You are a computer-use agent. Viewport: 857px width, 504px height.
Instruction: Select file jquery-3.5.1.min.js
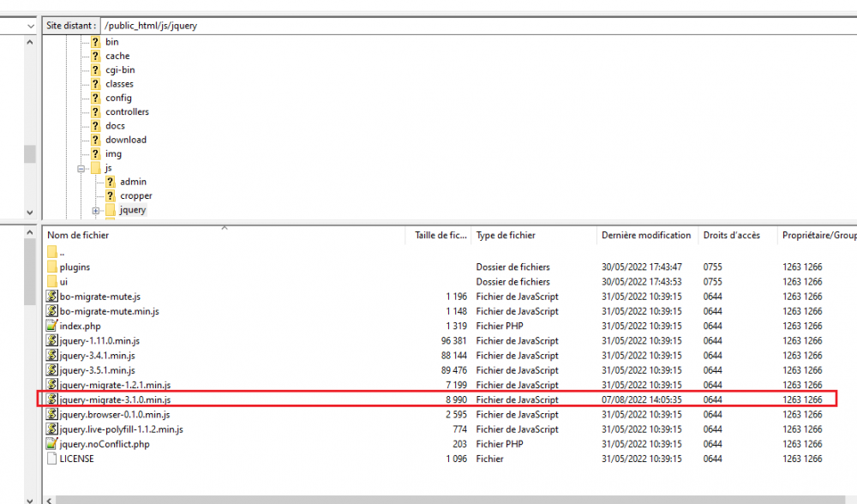98,370
